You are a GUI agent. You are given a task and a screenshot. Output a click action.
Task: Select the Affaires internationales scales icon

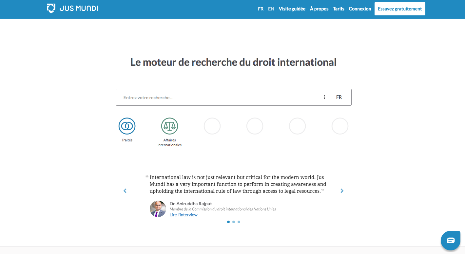point(169,126)
